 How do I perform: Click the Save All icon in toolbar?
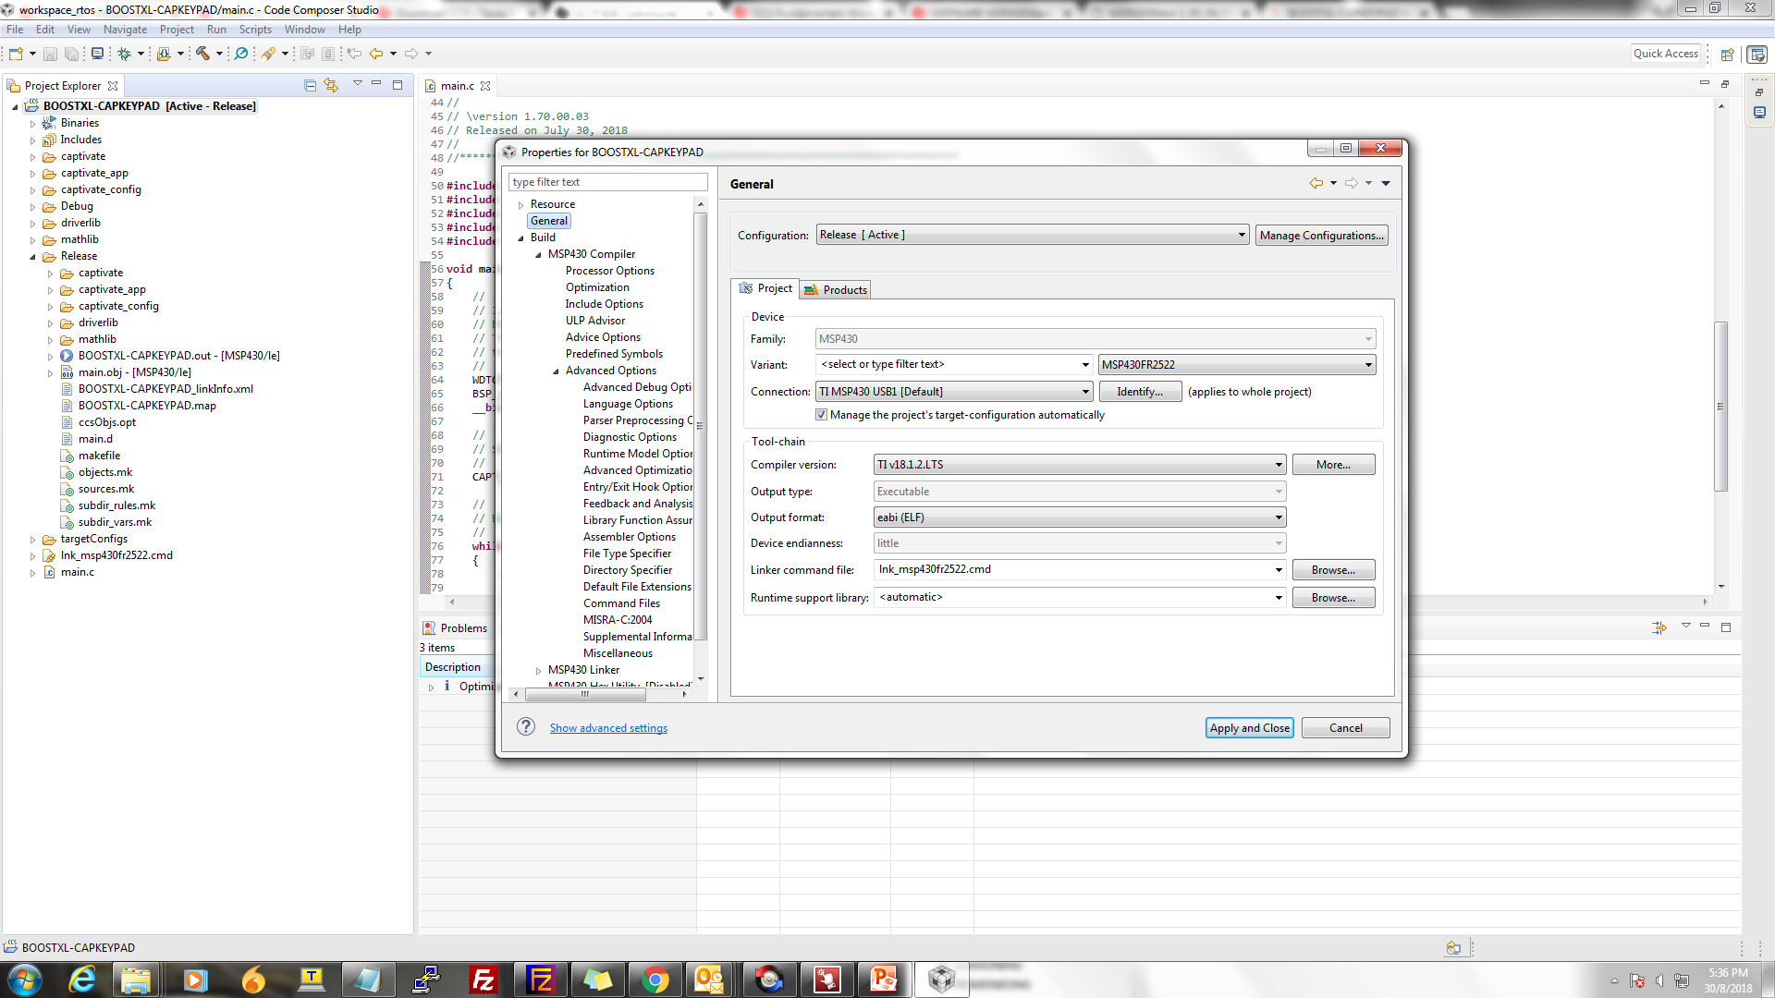71,54
